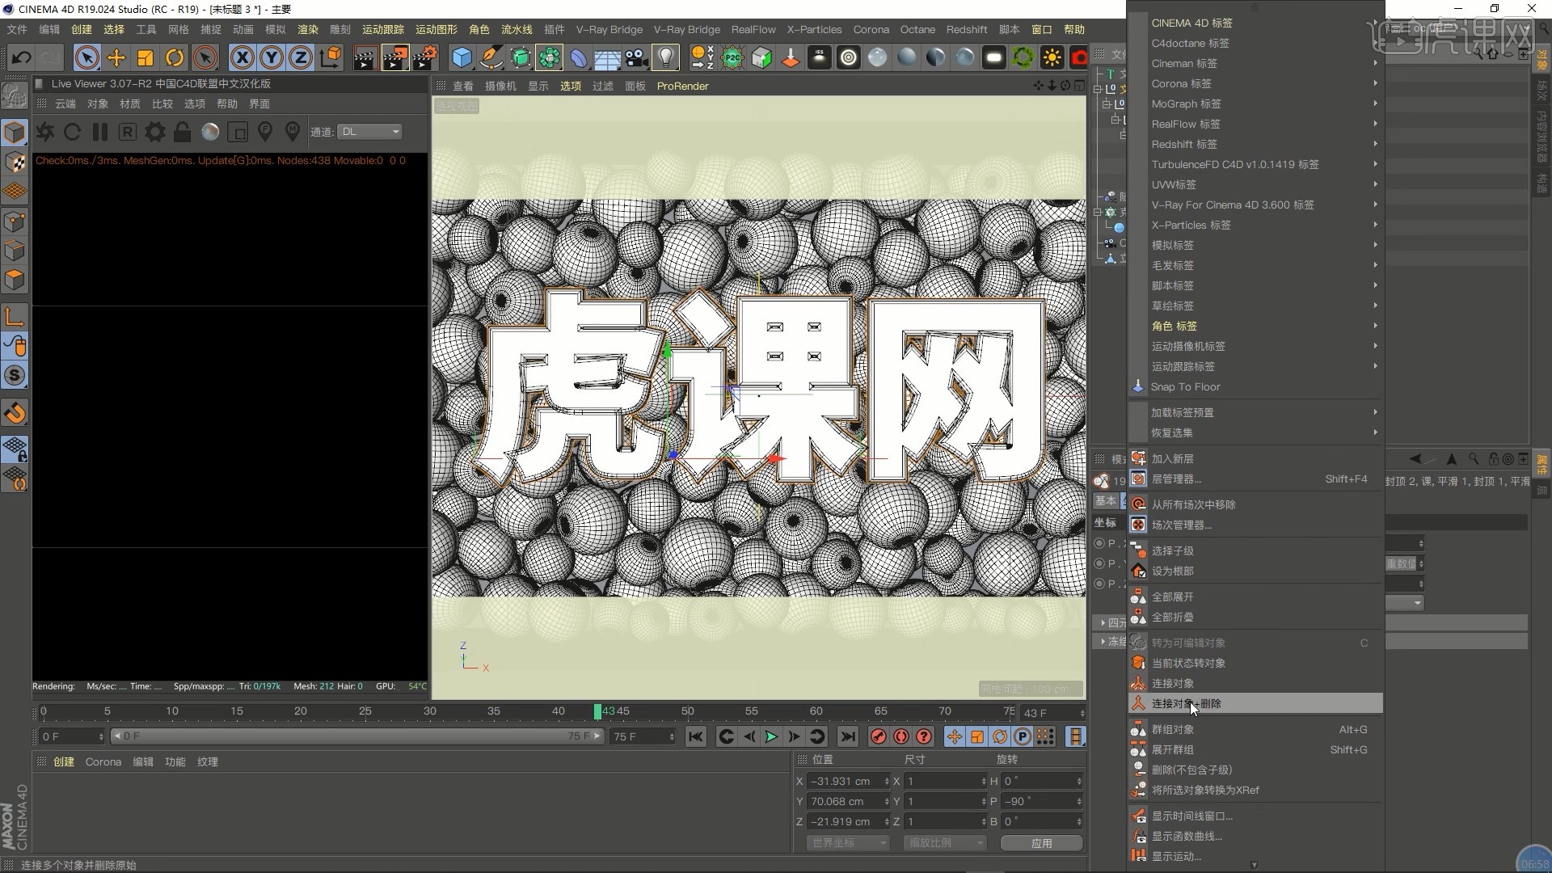1552x873 pixels.
Task: Toggle the X axis lock
Action: coord(242,57)
